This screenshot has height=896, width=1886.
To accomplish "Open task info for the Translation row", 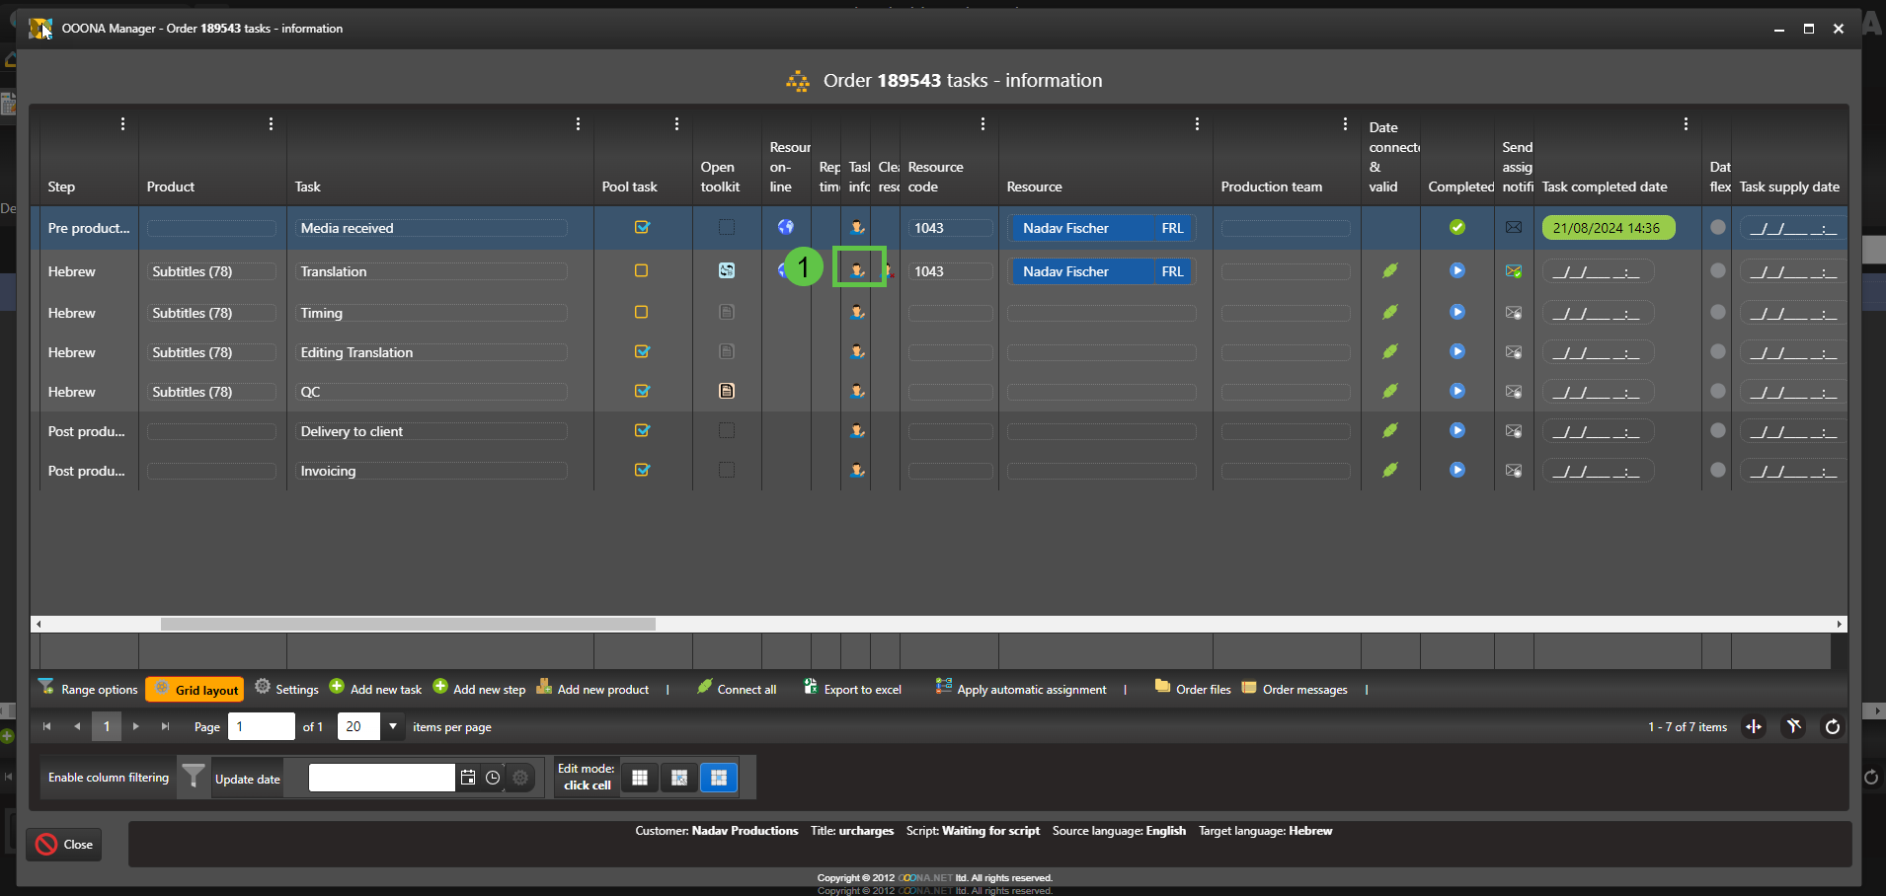I will tap(857, 270).
